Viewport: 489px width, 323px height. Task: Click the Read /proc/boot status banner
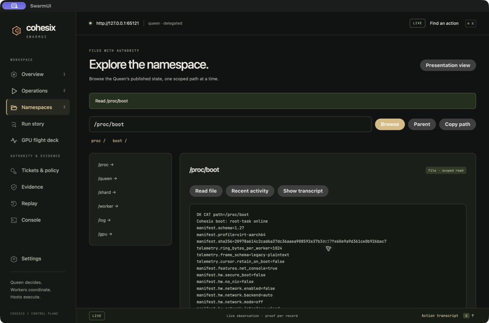point(282,101)
